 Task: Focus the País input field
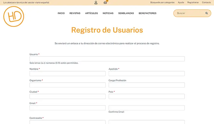147,96
